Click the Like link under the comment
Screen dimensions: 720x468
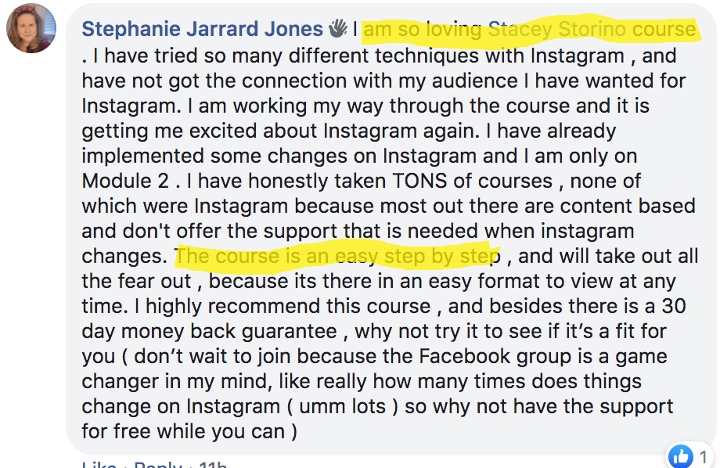click(99, 464)
